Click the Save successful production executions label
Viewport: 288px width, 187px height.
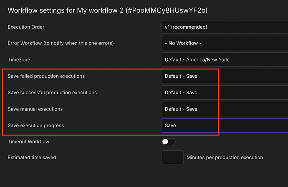click(52, 92)
